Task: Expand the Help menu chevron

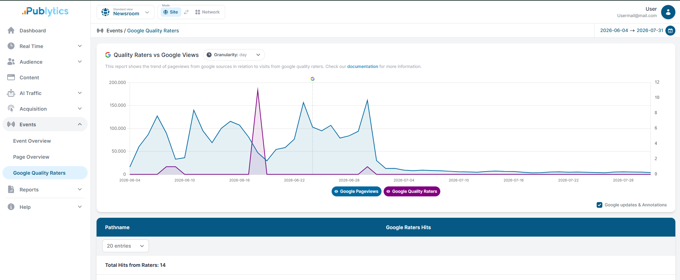Action: coord(80,207)
